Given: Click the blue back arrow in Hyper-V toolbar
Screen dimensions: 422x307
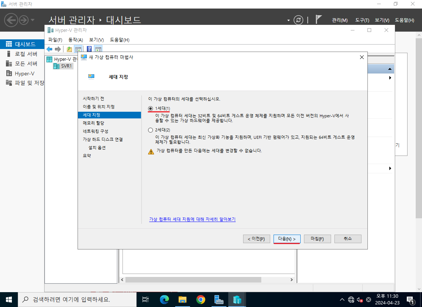Looking at the screenshot, I should [49, 49].
